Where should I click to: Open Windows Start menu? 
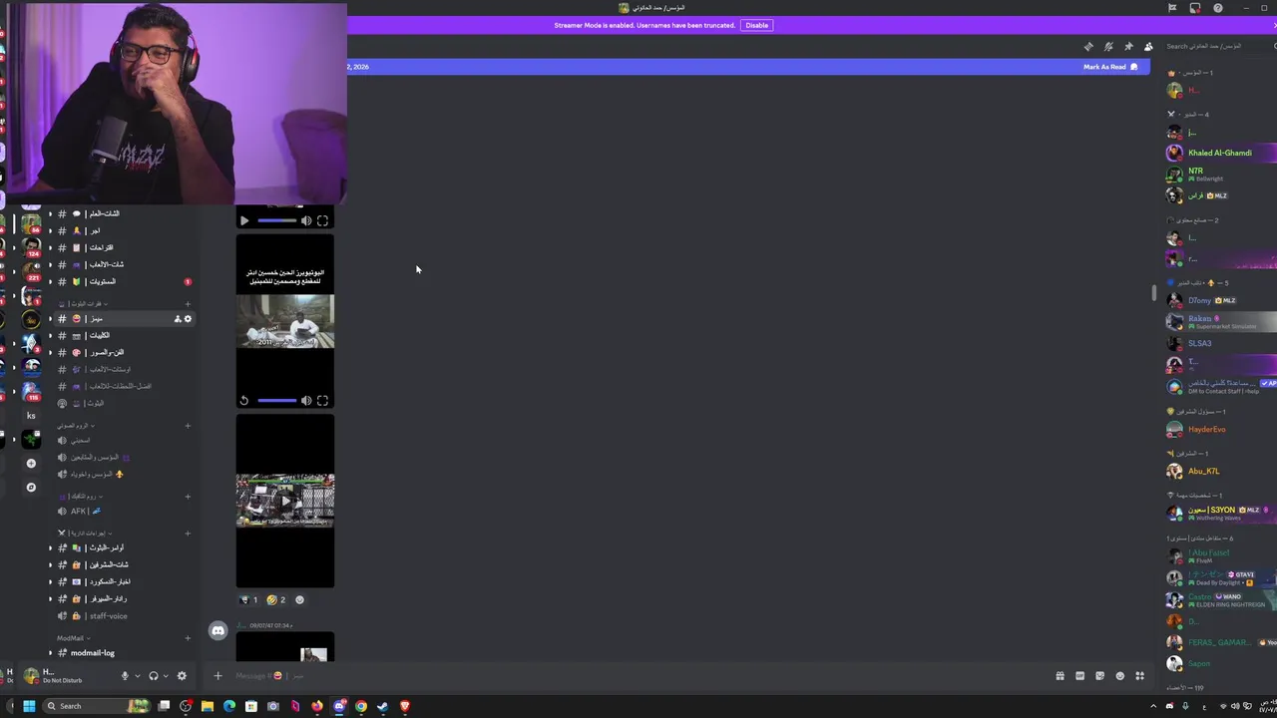click(29, 706)
